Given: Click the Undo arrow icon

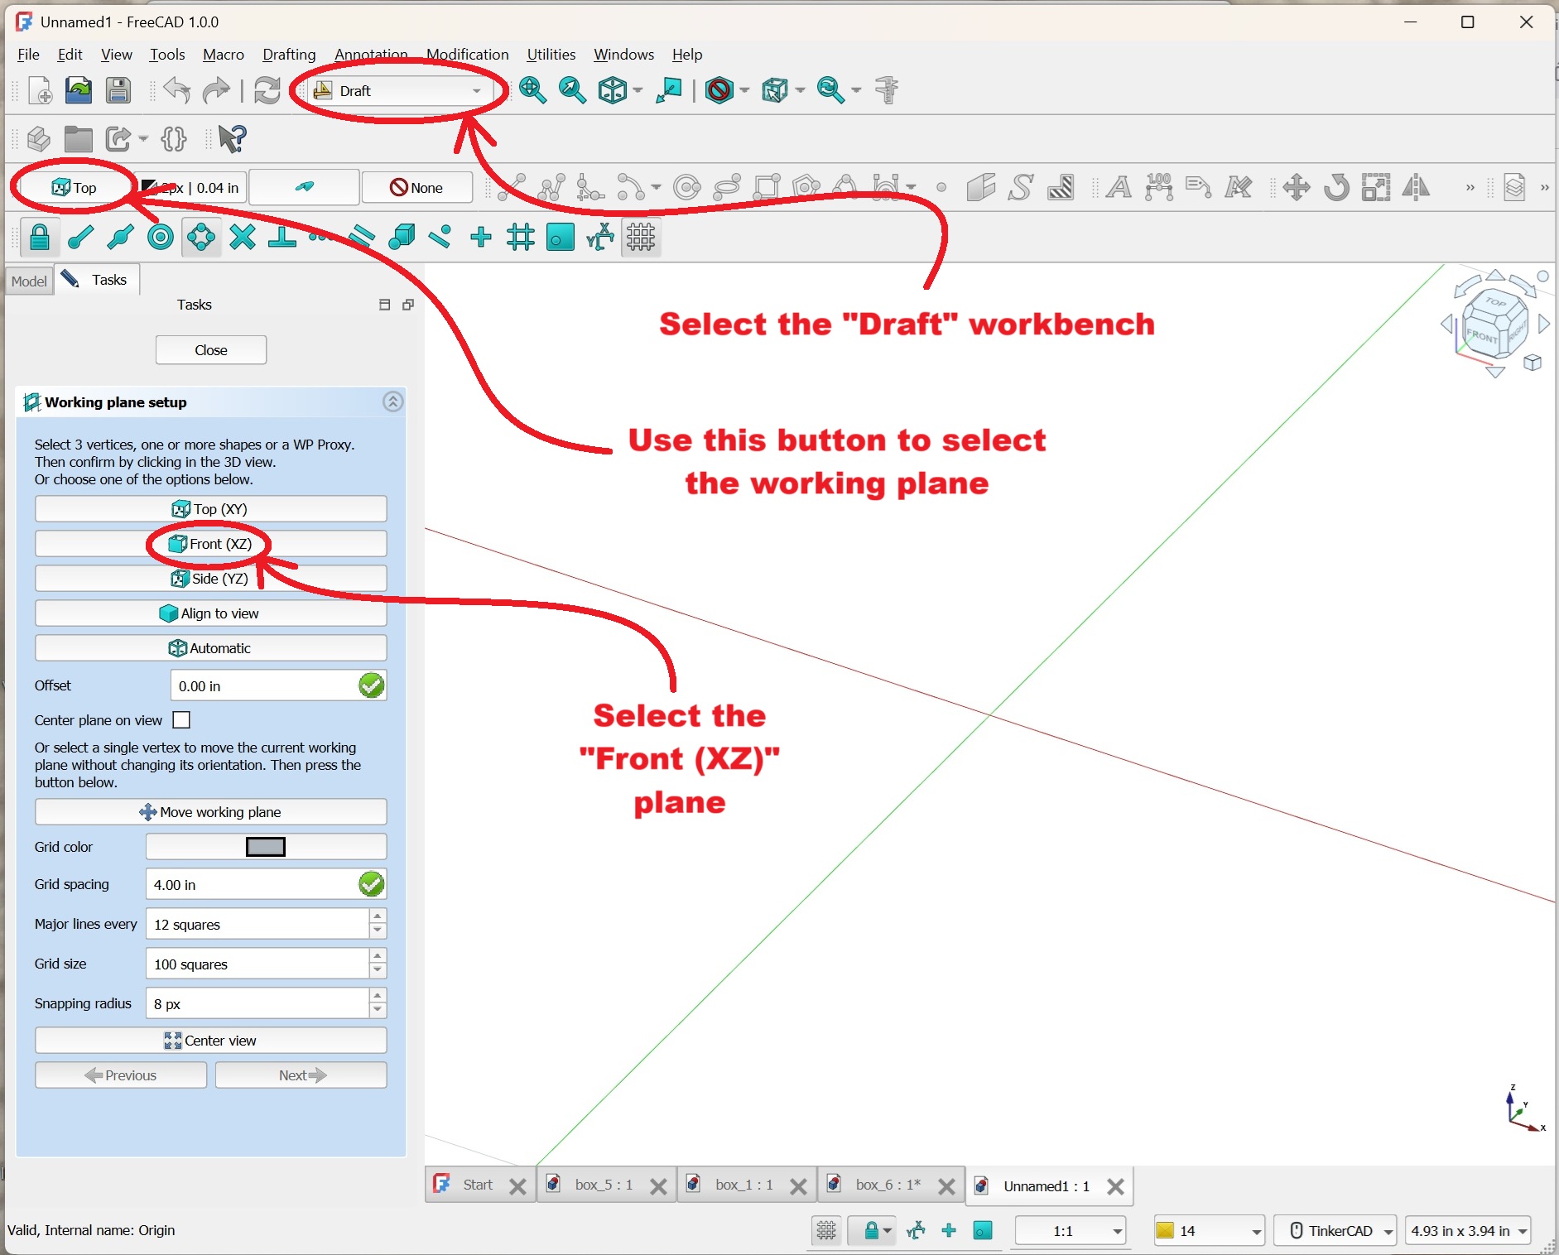Looking at the screenshot, I should (176, 90).
